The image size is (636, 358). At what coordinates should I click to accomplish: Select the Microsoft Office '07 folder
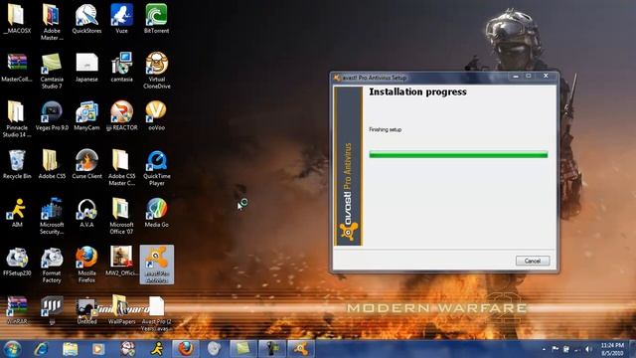[121, 216]
